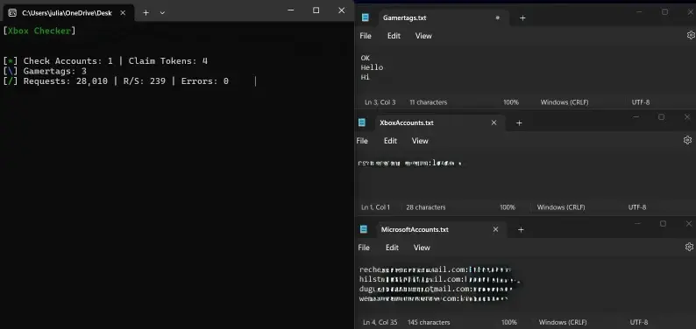Maximize the terminal window

click(316, 10)
